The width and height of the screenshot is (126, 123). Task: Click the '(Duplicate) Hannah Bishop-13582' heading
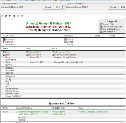click(x=48, y=27)
